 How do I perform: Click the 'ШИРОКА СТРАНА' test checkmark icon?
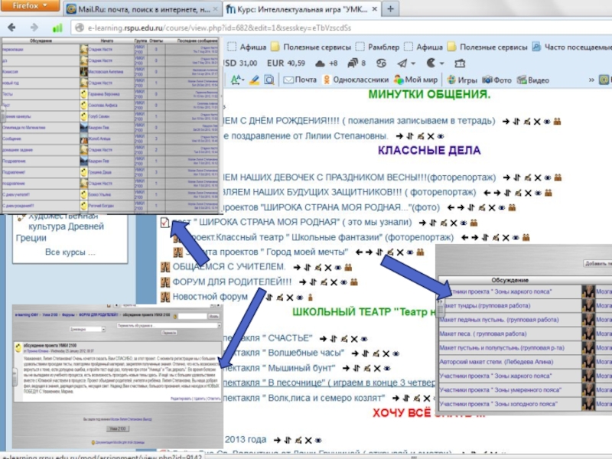164,223
